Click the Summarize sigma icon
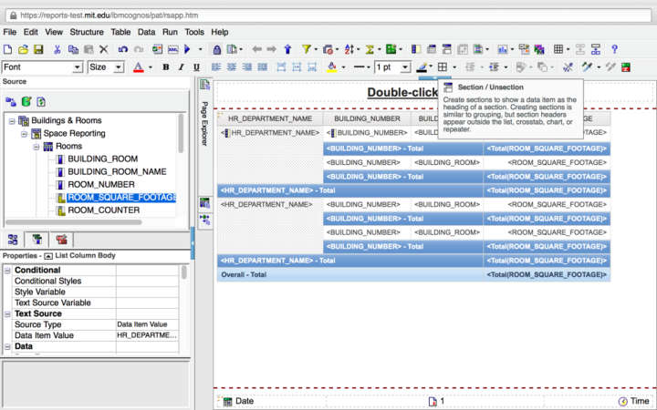The height and width of the screenshot is (410, 657). [371, 49]
